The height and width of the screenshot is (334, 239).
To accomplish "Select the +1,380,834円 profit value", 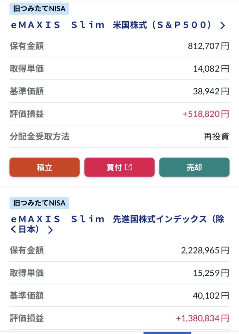I will tap(203, 318).
